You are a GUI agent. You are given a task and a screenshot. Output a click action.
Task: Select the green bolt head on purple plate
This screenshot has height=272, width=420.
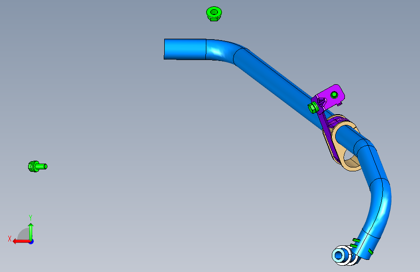pos(334,95)
